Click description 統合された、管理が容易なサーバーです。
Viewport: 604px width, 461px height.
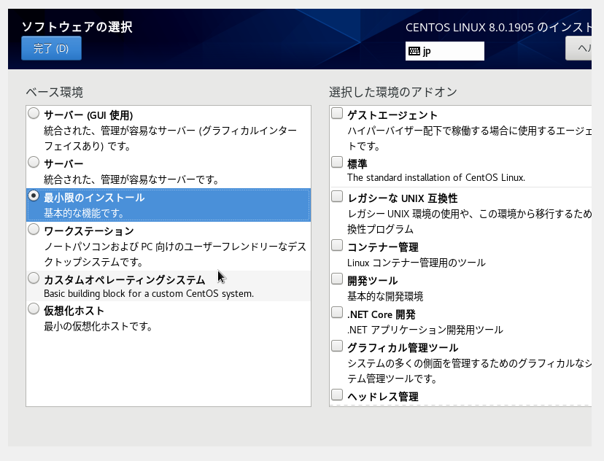click(x=131, y=179)
